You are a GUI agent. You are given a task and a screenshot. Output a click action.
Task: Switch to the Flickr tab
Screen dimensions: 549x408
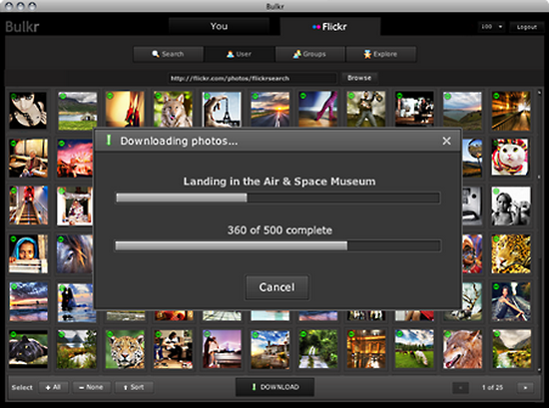coord(329,27)
